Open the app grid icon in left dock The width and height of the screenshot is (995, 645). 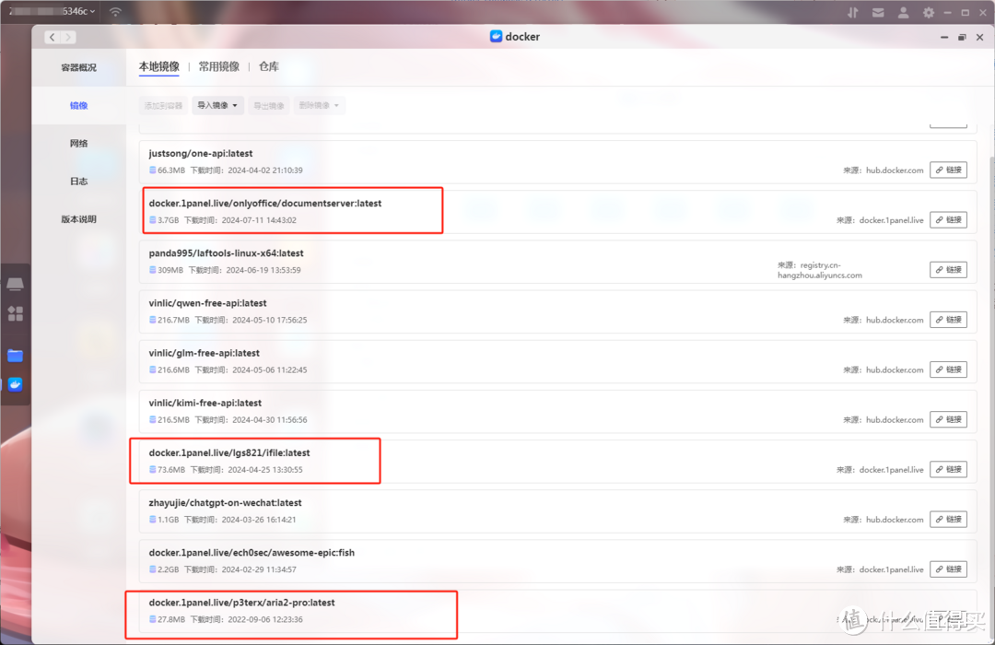point(16,313)
